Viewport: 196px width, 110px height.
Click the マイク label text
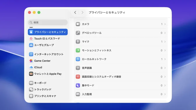click(x=85, y=42)
